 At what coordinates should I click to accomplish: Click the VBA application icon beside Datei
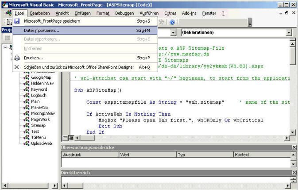tap(8, 13)
